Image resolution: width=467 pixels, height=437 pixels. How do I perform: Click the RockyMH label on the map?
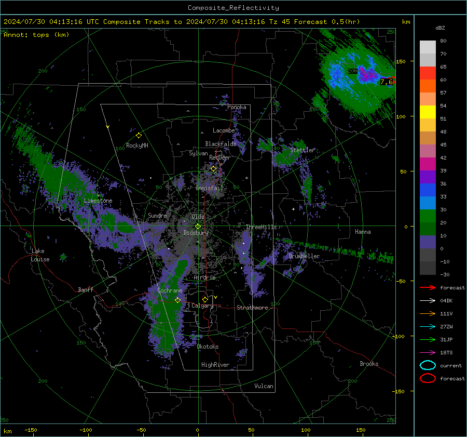tap(137, 145)
